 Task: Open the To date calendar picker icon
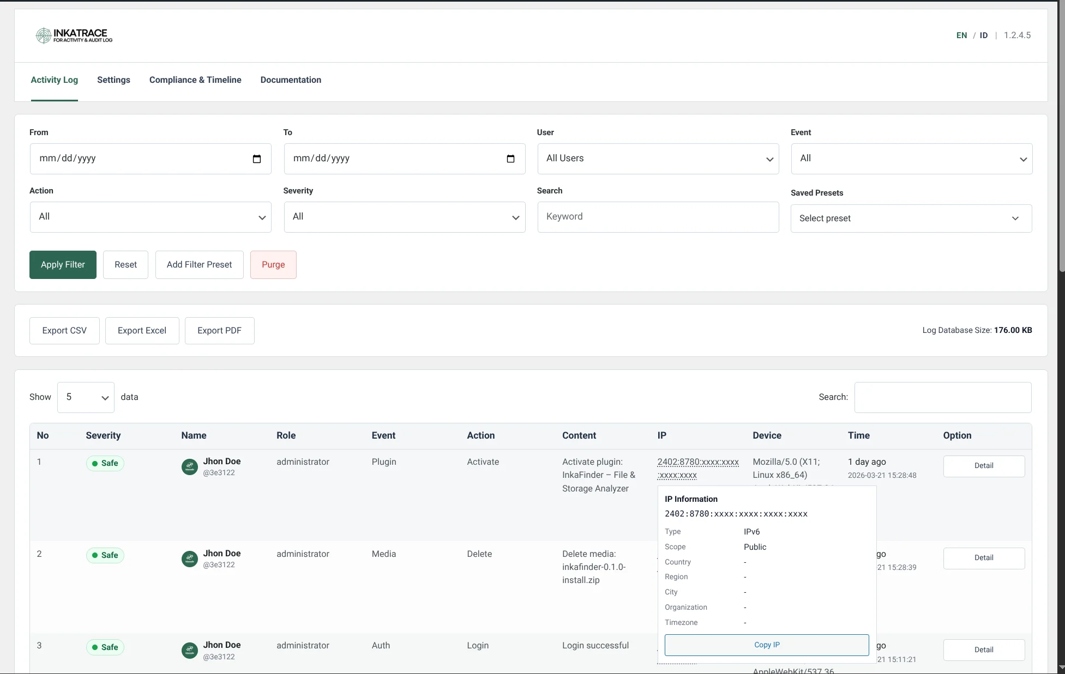coord(510,159)
